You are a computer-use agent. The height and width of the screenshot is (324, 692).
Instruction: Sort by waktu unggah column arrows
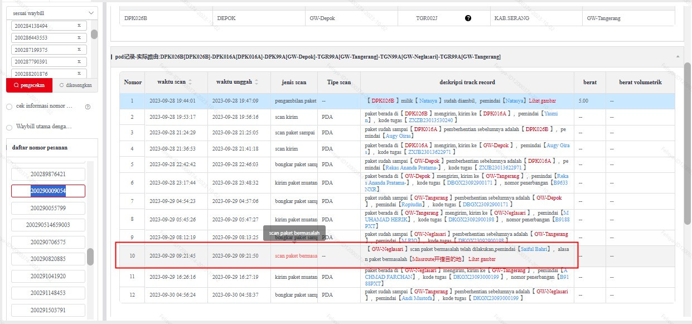(x=257, y=82)
